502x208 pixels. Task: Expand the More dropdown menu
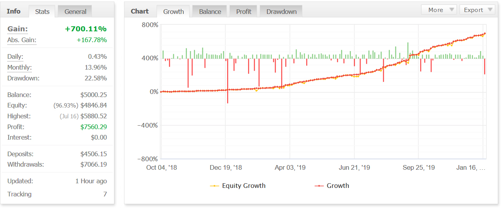pos(439,10)
